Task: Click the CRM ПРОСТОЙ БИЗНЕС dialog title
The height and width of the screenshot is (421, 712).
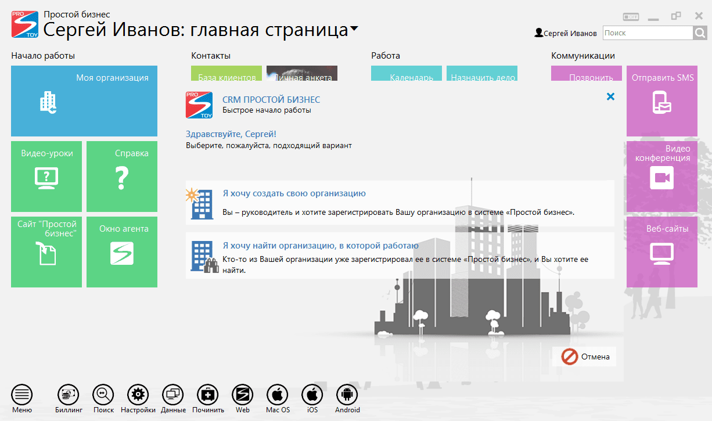Action: 271,100
